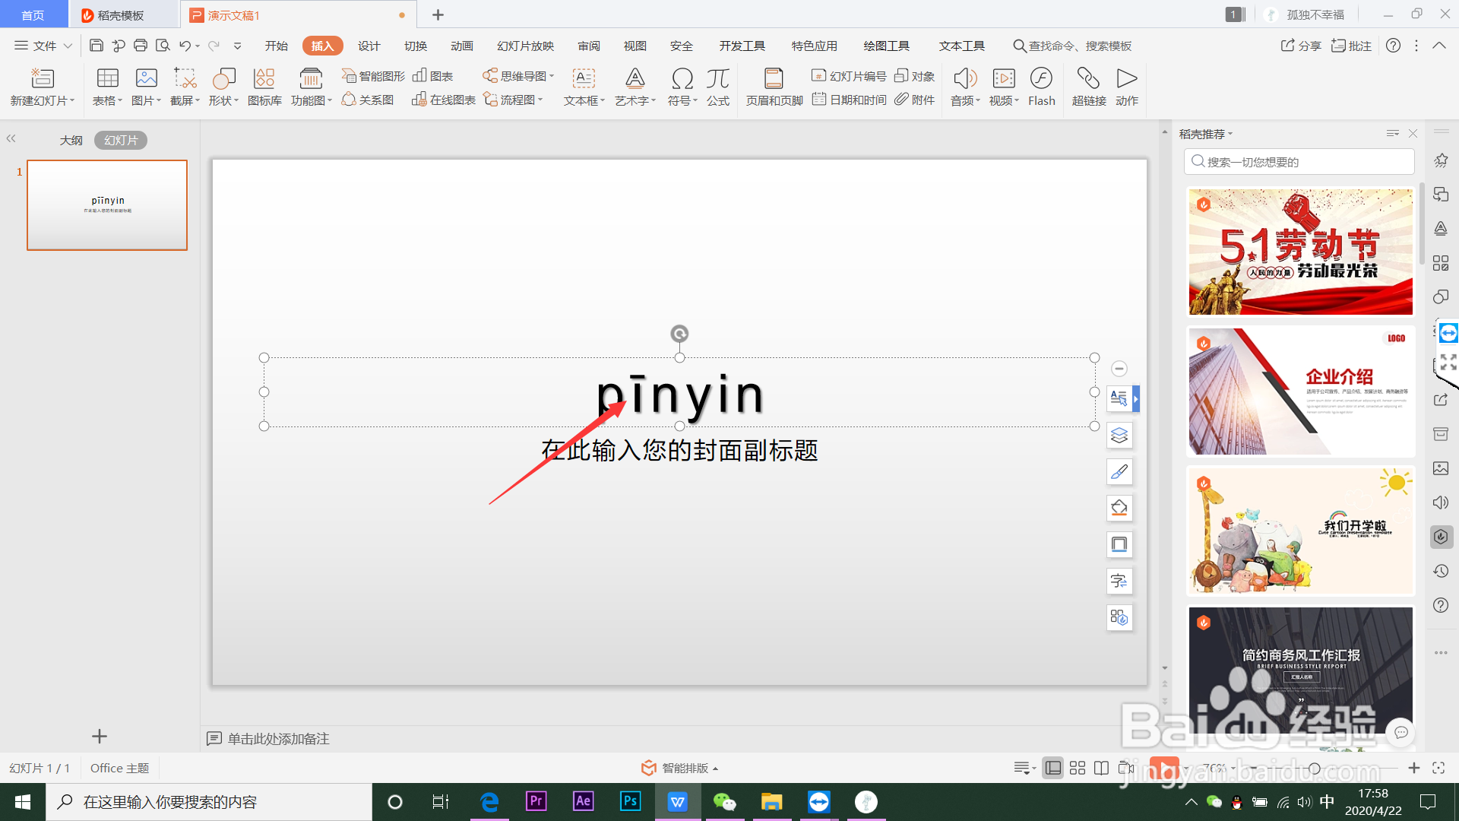1459x821 pixels.
Task: Click the layers icon beside the slide
Action: pyautogui.click(x=1119, y=436)
